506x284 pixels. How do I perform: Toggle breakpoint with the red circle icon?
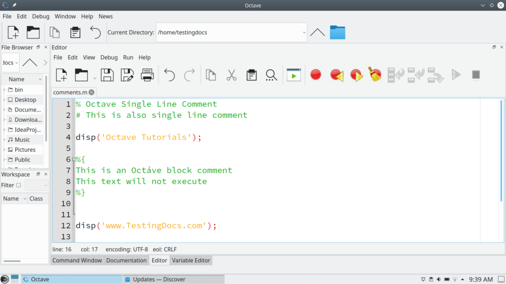[316, 75]
